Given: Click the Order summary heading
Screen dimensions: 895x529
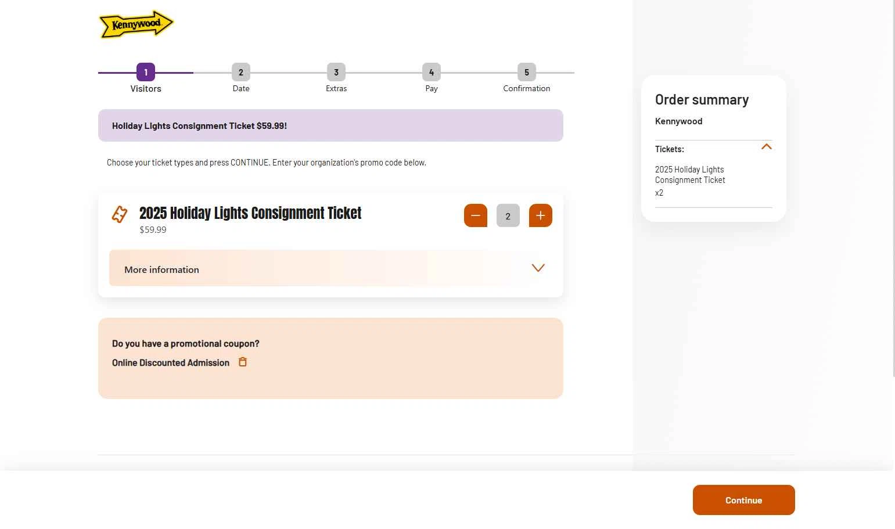Looking at the screenshot, I should click(x=702, y=100).
